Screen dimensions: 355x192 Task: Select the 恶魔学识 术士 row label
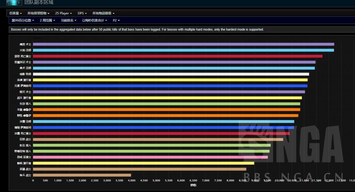click(x=23, y=62)
